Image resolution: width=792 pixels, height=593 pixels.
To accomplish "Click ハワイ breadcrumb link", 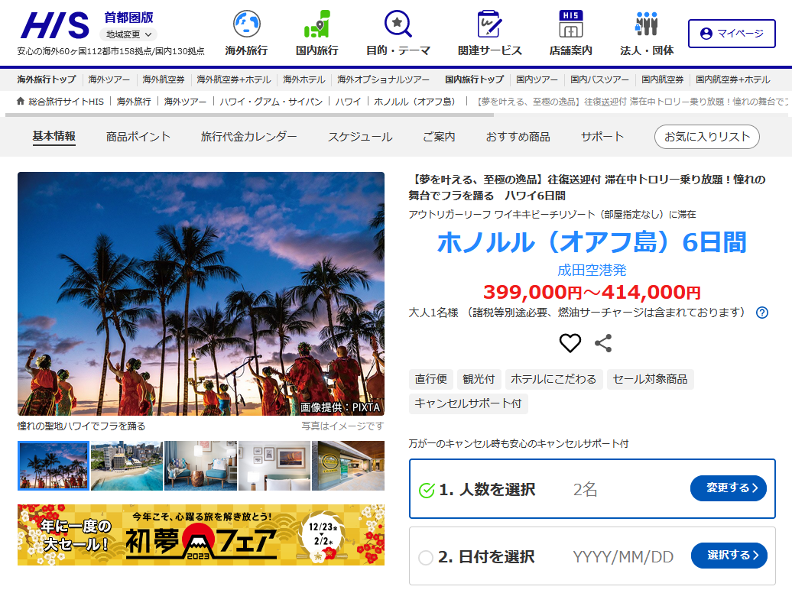I will (x=348, y=102).
